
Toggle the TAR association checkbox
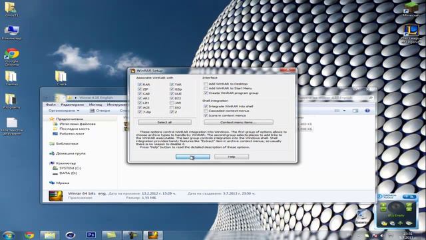pos(172,85)
